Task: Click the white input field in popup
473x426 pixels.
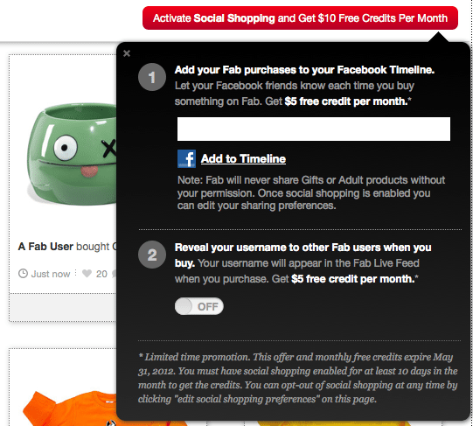Action: pyautogui.click(x=314, y=129)
